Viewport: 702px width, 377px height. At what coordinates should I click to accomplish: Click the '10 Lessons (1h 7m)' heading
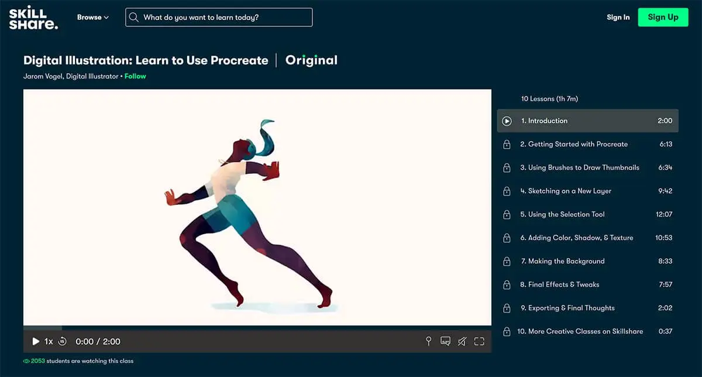[549, 99]
